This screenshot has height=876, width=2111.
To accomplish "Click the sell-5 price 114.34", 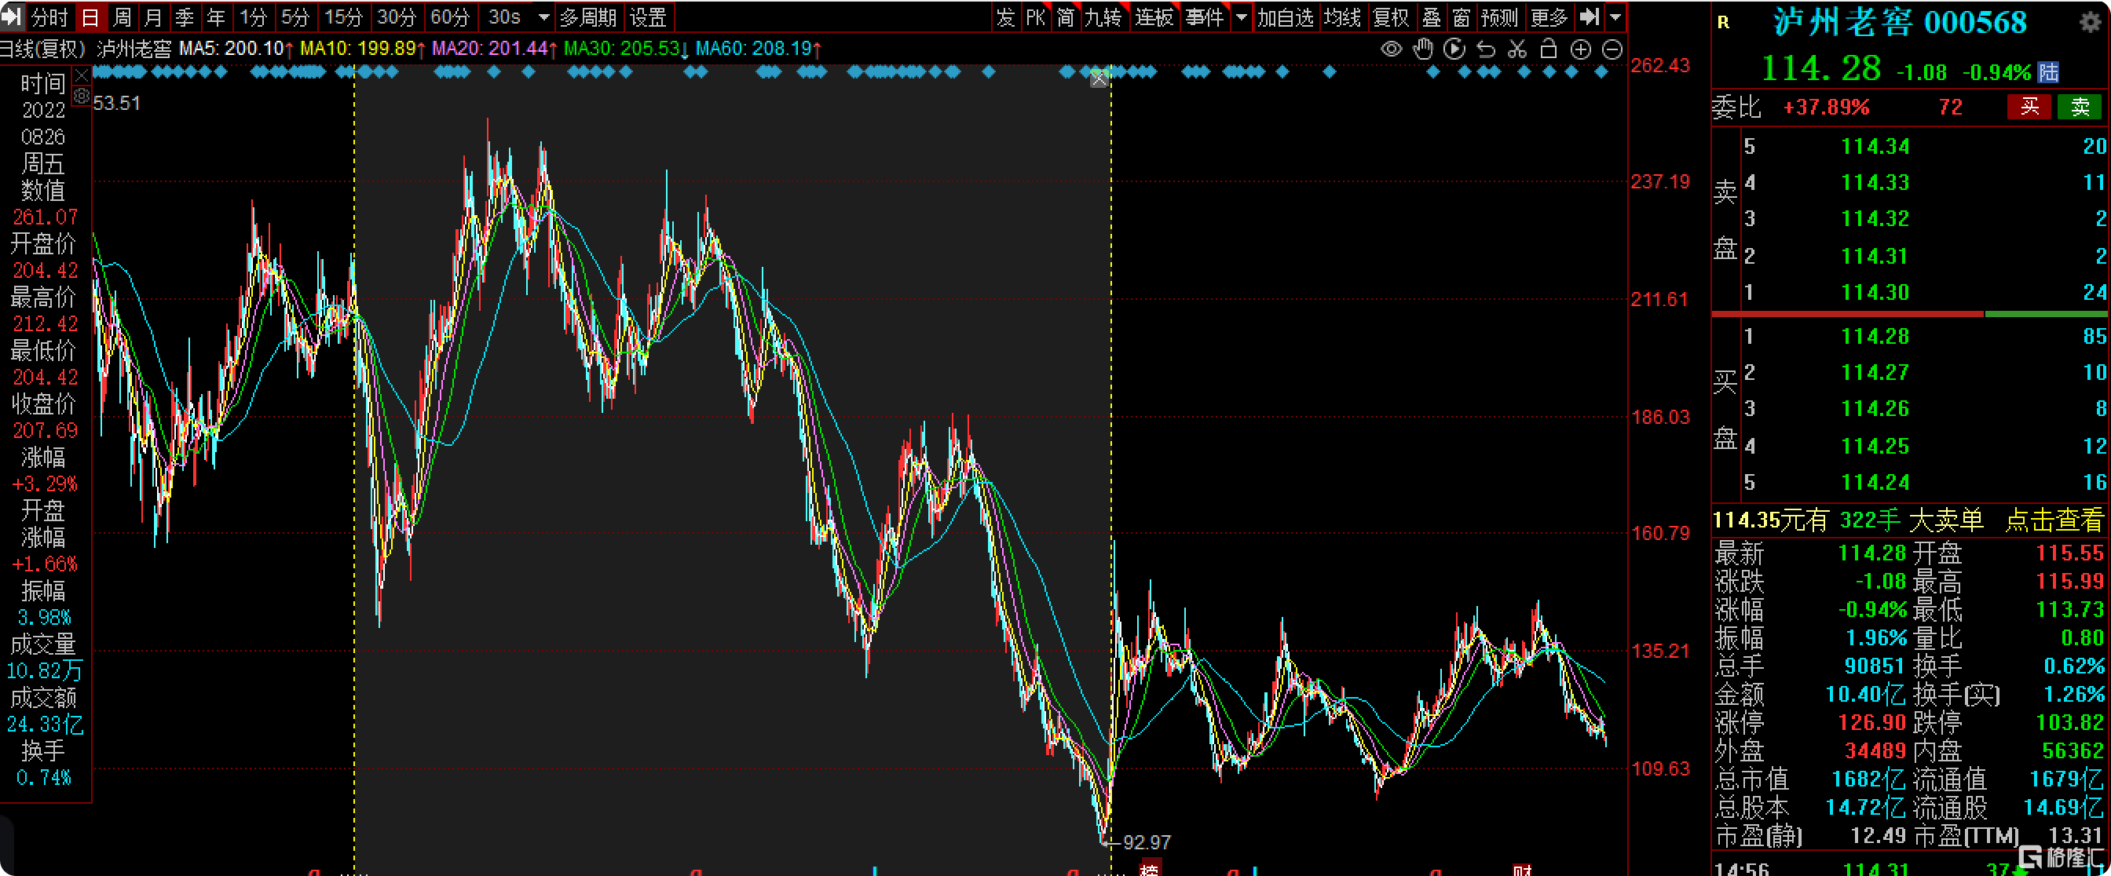I will [1875, 147].
